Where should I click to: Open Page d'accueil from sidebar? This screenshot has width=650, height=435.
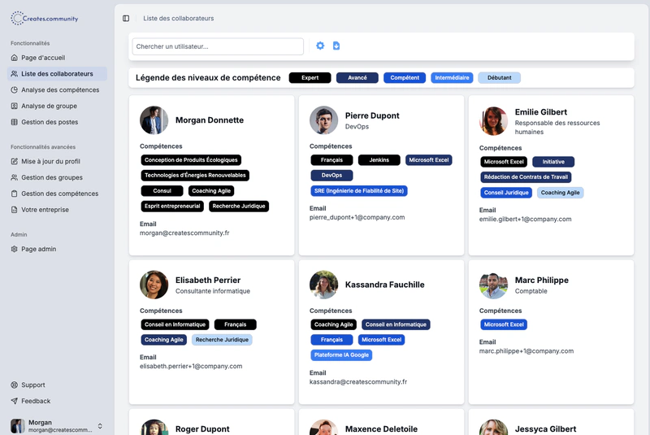42,58
